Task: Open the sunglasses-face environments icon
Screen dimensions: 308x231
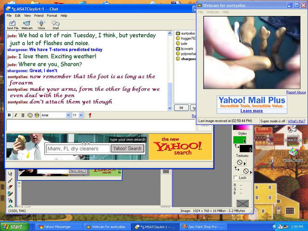Action: [37, 115]
